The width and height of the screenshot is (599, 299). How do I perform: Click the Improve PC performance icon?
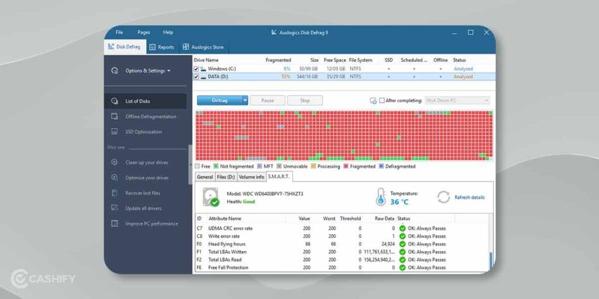coord(114,224)
